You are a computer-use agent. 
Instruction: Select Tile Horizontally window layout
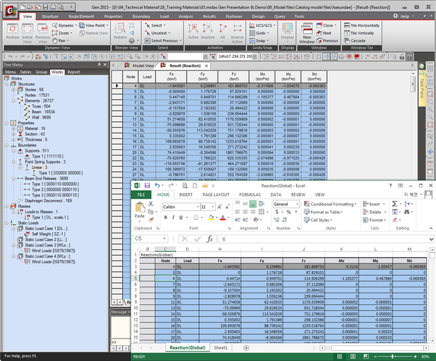point(362,25)
